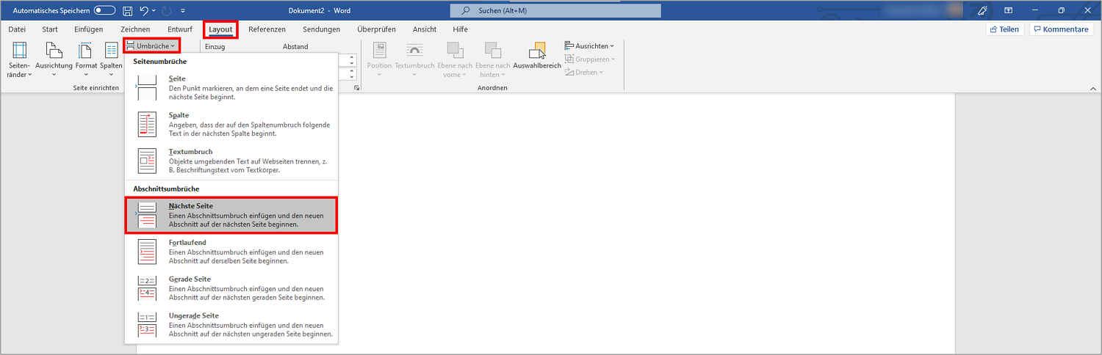The height and width of the screenshot is (355, 1102).
Task: Open the Auswahlbereich selection pane
Action: click(537, 56)
